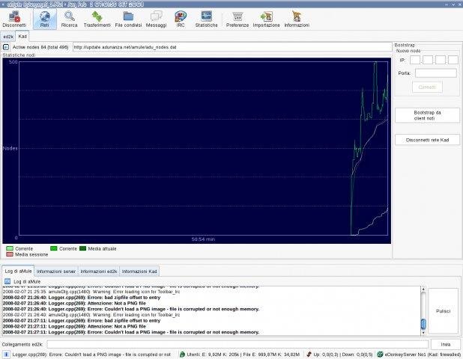Click the nodes.dat URL field
This screenshot has height=359, width=463.
tap(232, 47)
